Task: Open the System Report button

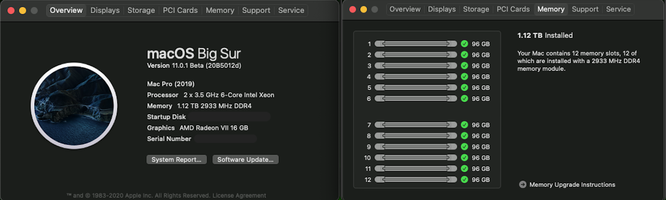Action: (x=176, y=159)
